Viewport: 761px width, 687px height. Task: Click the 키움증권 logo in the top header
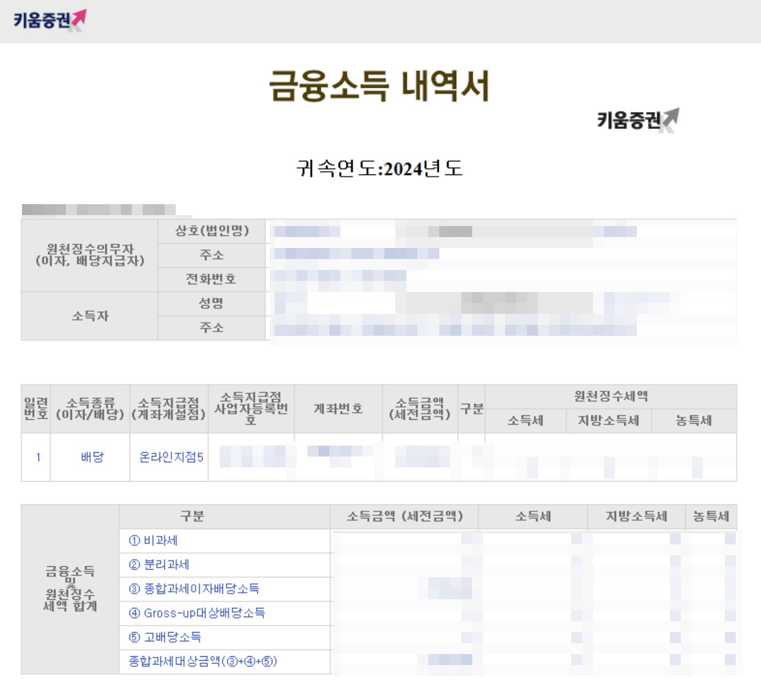50,21
